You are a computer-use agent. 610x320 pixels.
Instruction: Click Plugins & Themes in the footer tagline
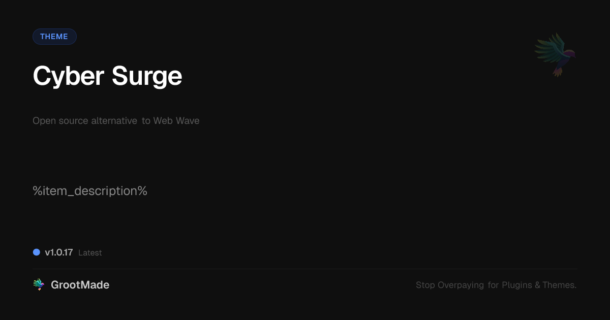tap(539, 285)
